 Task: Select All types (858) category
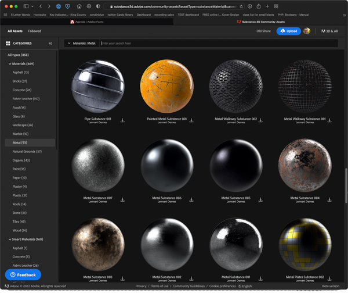(18, 55)
